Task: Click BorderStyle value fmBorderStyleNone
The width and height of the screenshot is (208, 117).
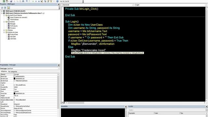Action: tap(20, 81)
